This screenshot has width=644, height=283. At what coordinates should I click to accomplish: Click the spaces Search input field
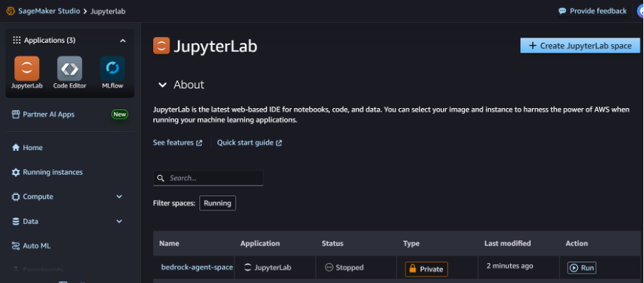coord(208,178)
